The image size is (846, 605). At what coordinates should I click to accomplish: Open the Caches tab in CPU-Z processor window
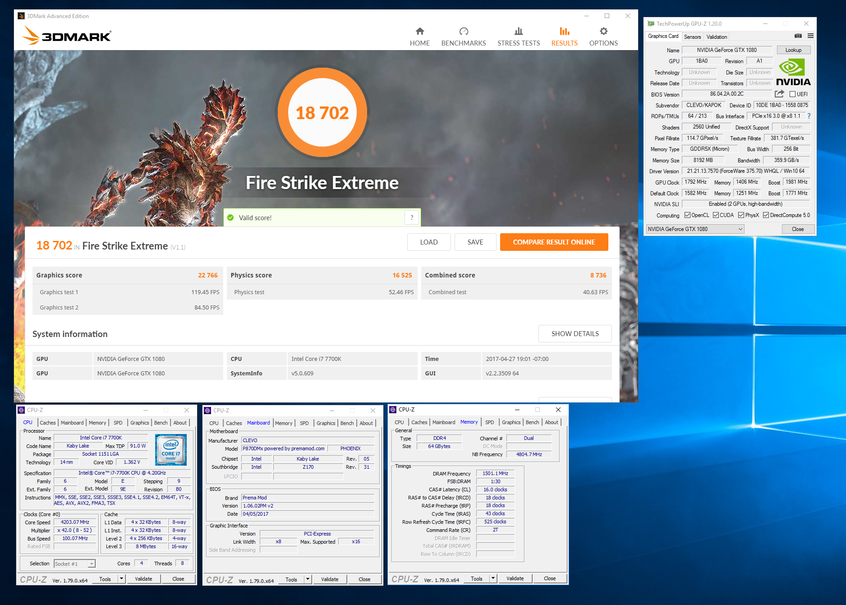point(47,423)
